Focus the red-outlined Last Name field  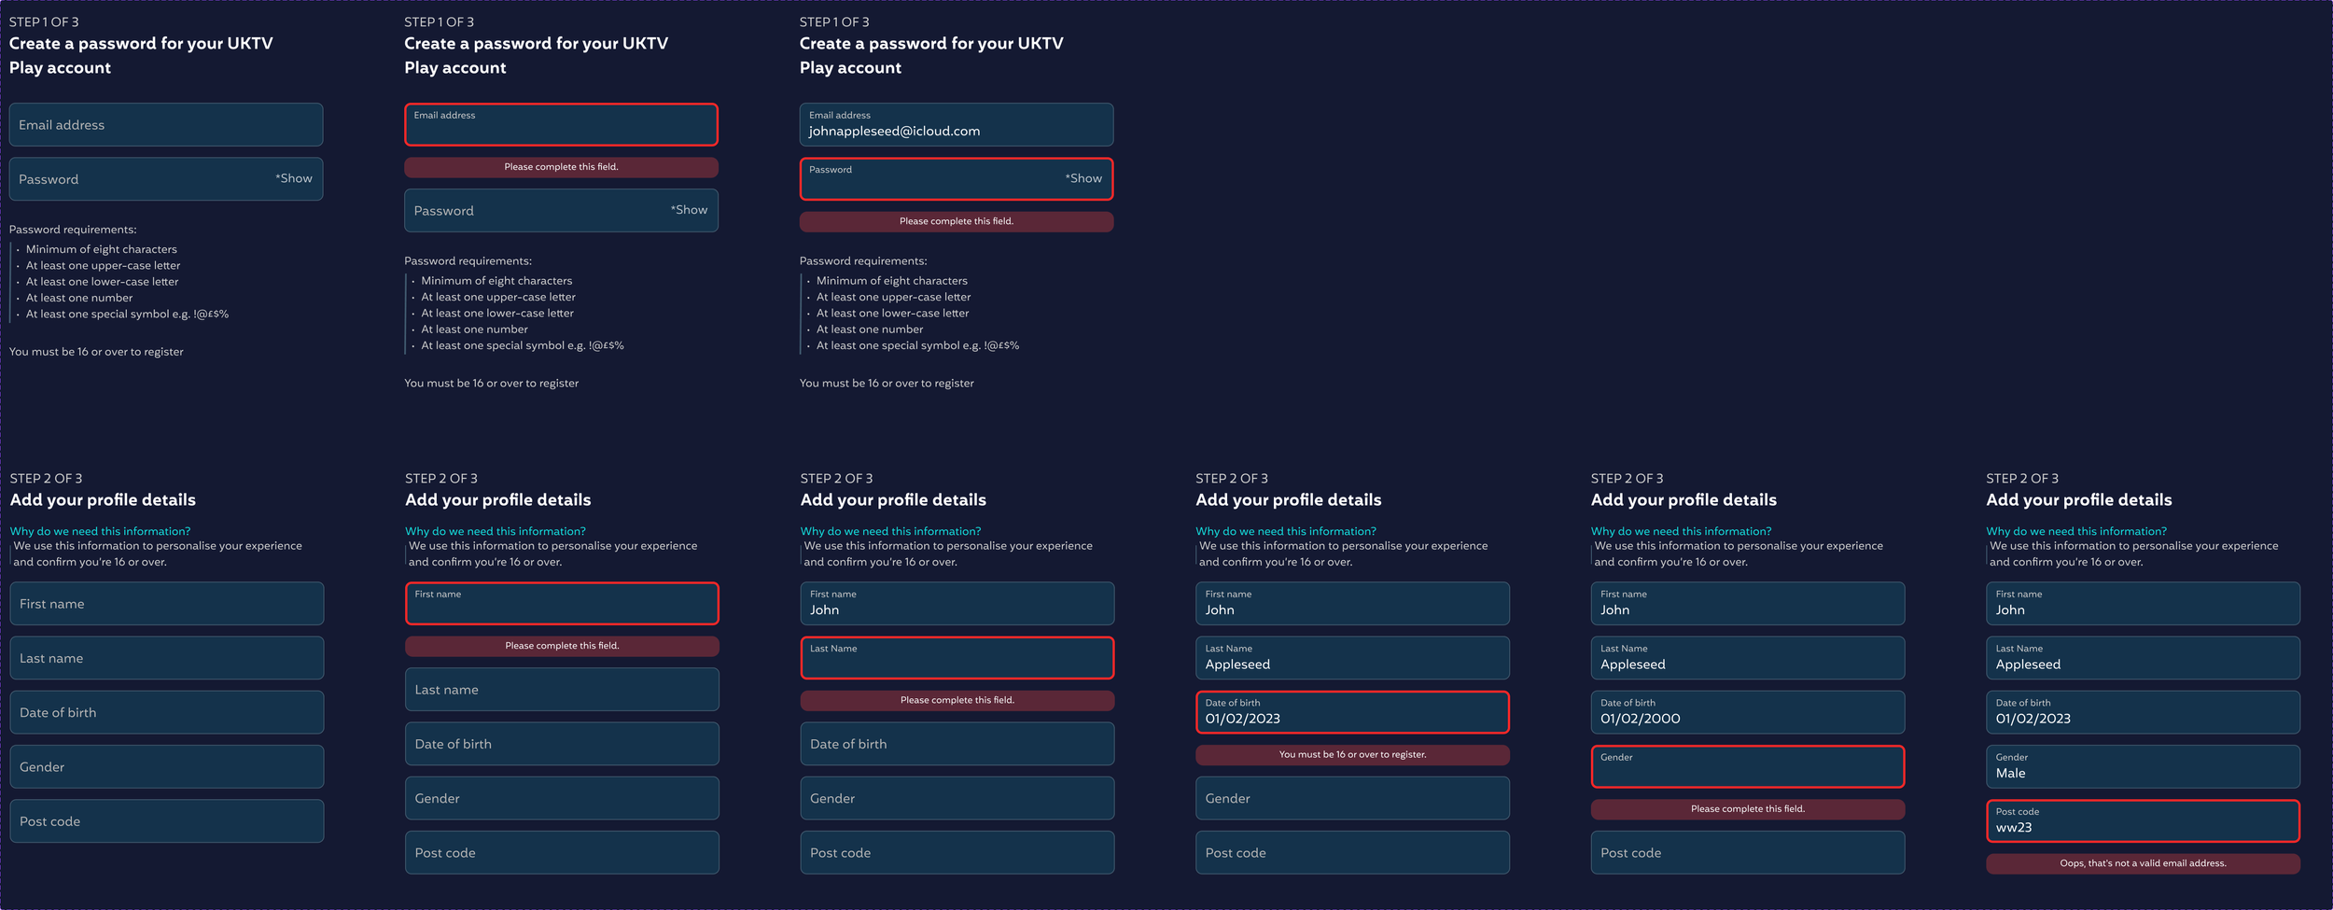[x=957, y=658]
